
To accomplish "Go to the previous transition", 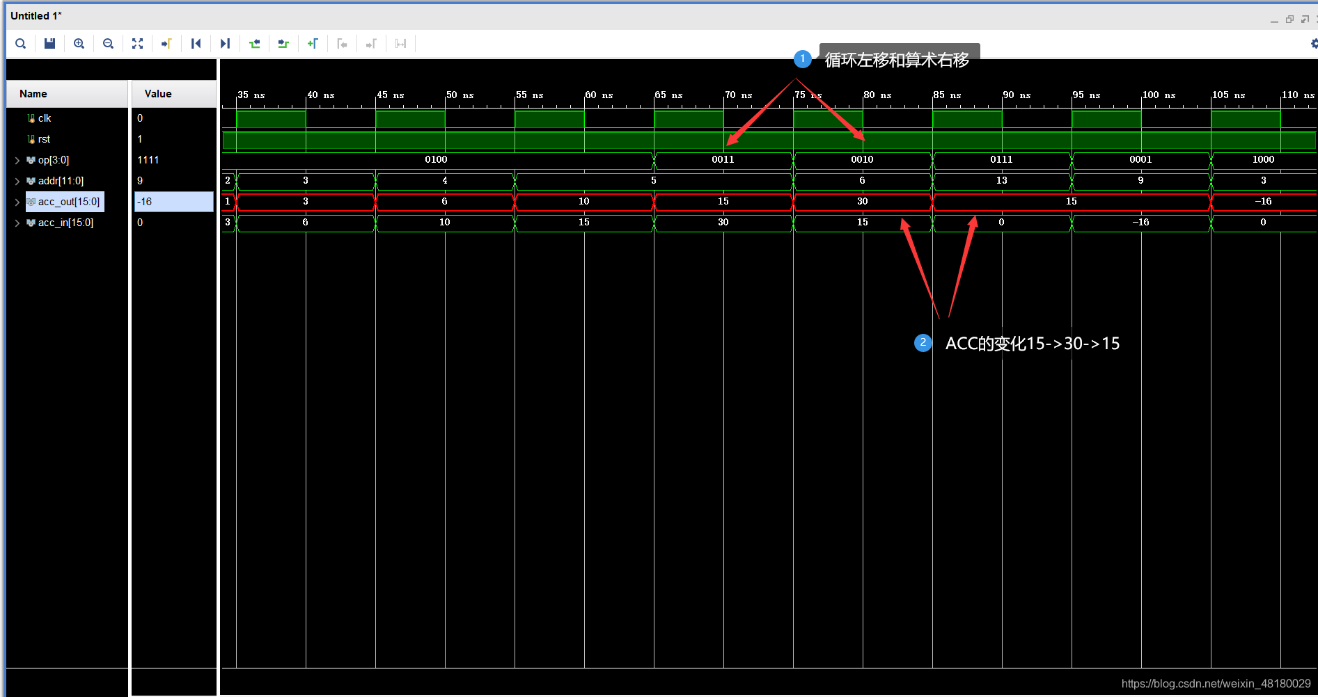I will [254, 44].
